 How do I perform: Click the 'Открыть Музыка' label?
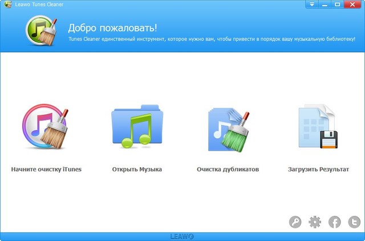137,169
